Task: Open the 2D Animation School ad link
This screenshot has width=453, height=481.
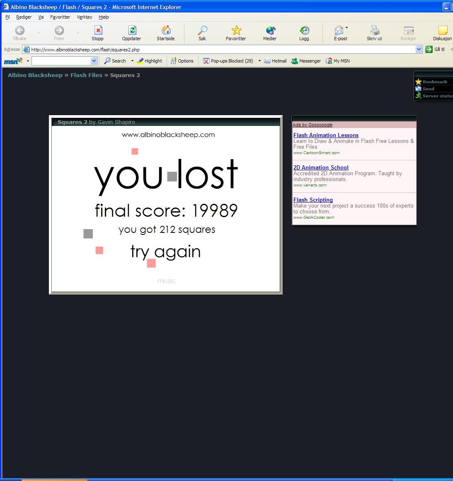Action: [x=321, y=167]
